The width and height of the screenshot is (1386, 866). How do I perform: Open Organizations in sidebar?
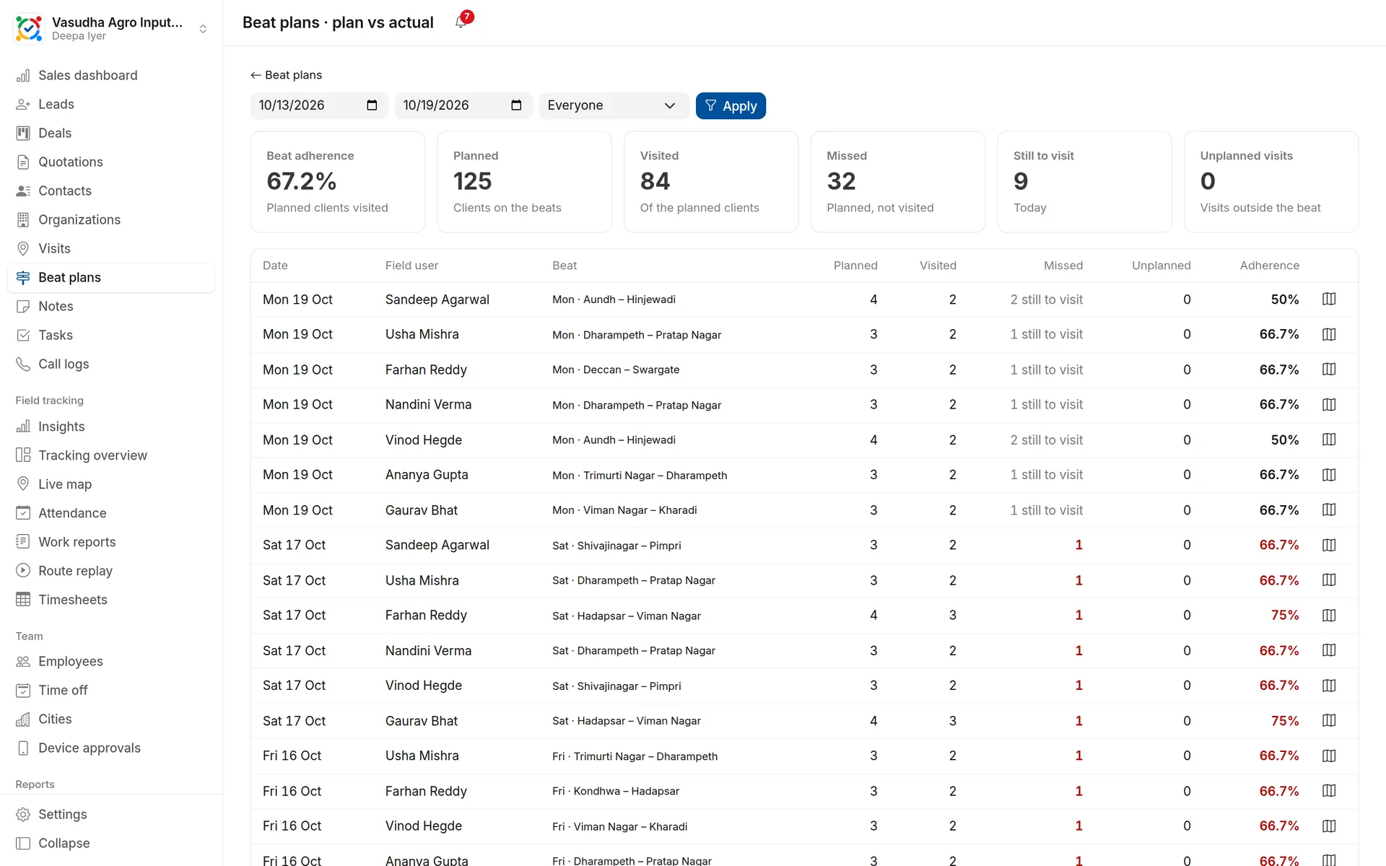(111, 219)
